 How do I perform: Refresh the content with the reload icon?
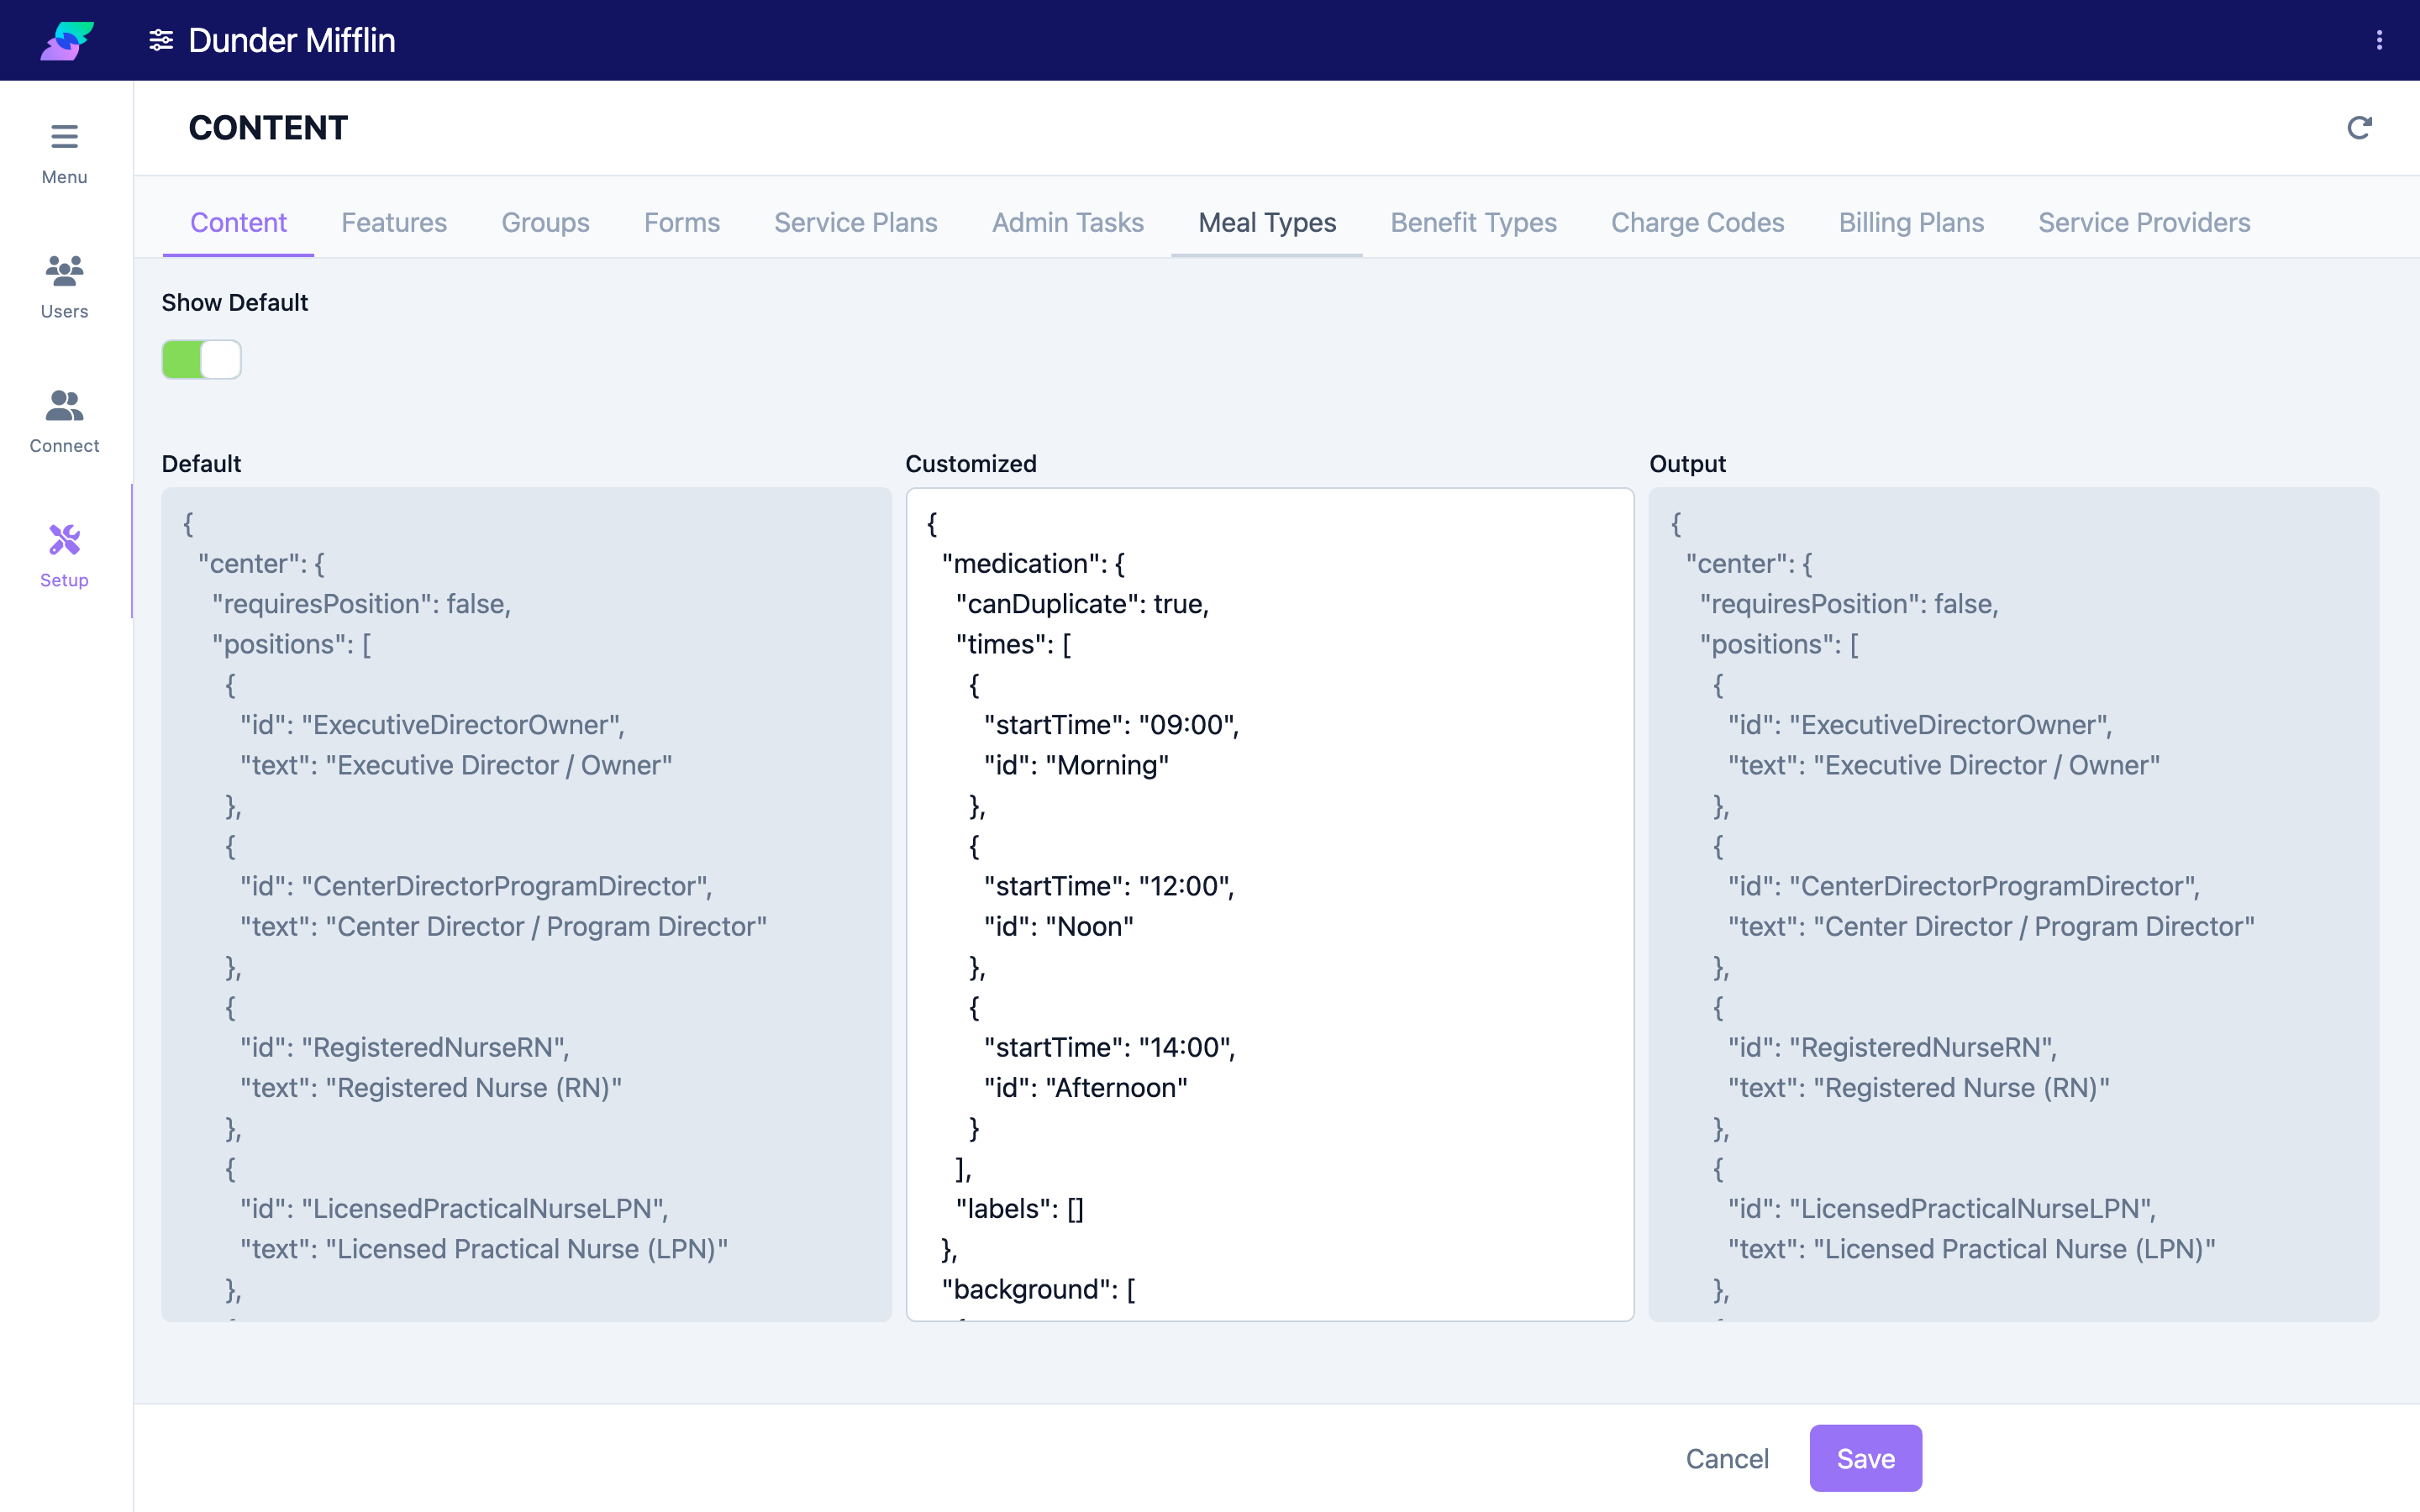pos(2359,128)
